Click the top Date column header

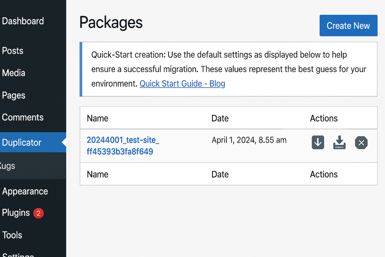(220, 118)
